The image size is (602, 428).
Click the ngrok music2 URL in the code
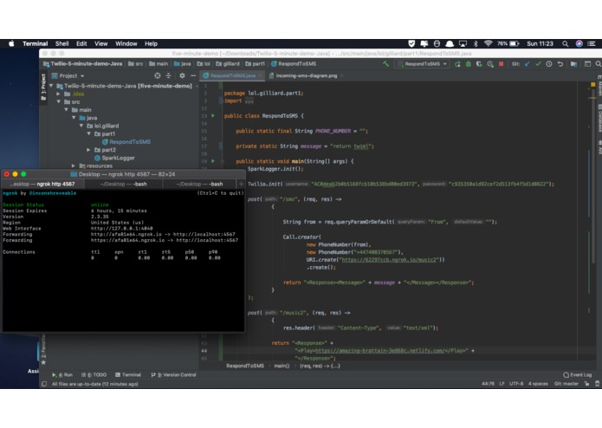coord(389,260)
